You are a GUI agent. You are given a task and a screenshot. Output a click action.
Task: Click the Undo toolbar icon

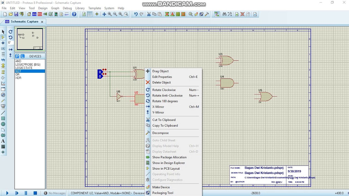pyautogui.click(x=136, y=14)
